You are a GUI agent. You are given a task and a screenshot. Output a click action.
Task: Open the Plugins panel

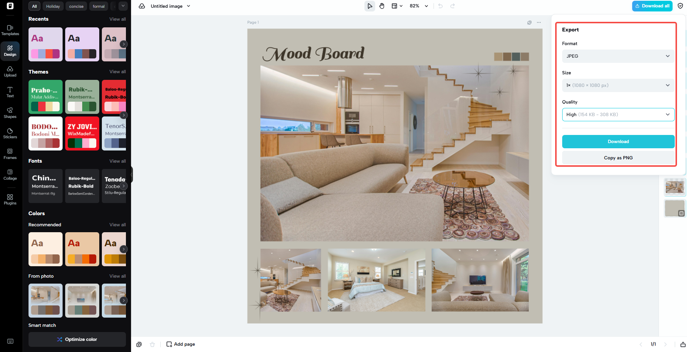point(10,199)
